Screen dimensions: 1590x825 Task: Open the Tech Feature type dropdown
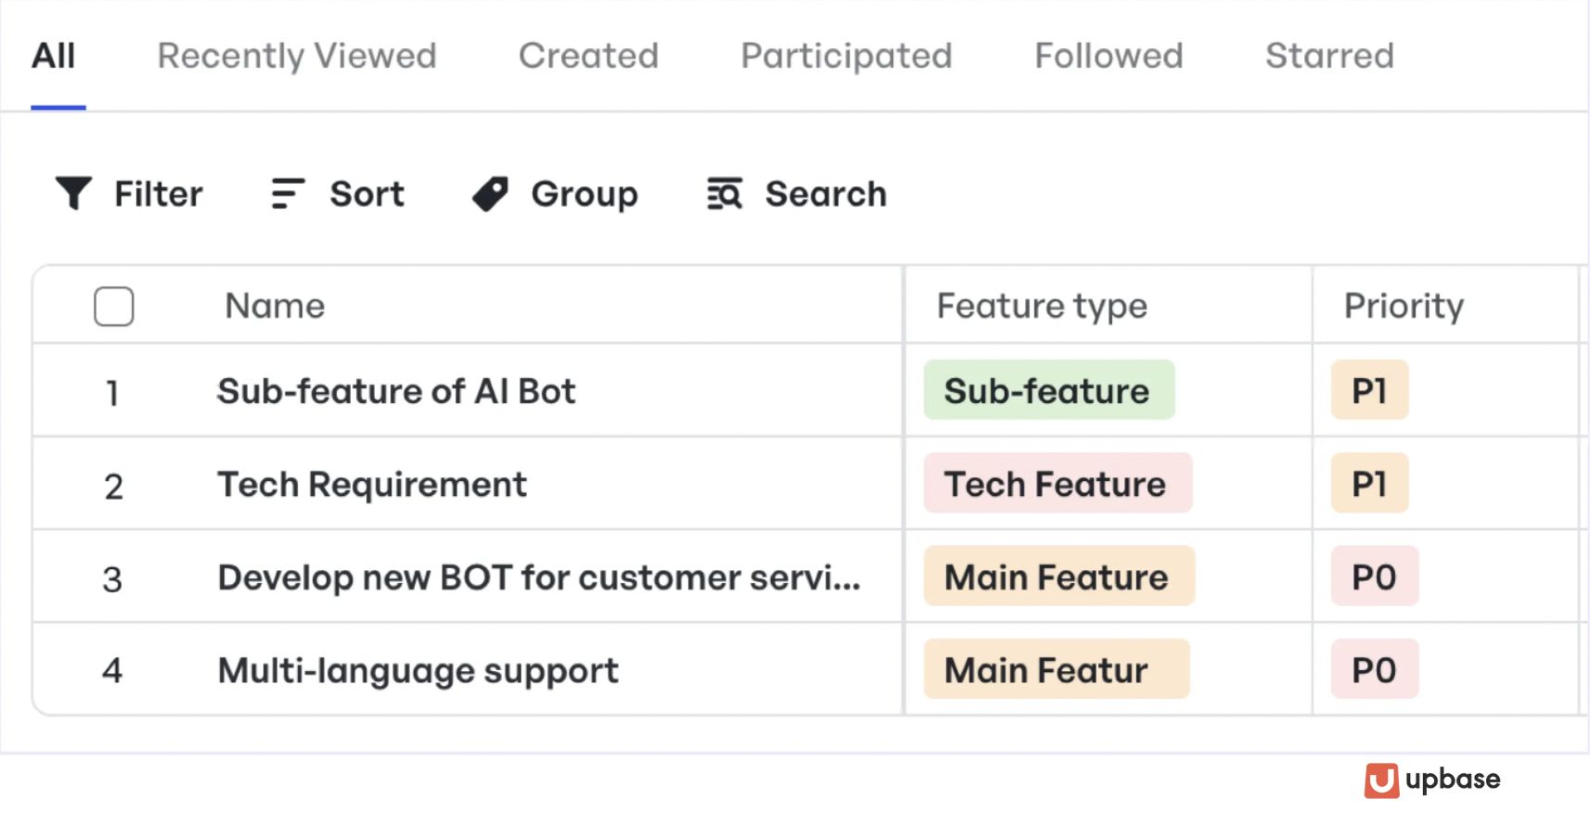point(1057,484)
